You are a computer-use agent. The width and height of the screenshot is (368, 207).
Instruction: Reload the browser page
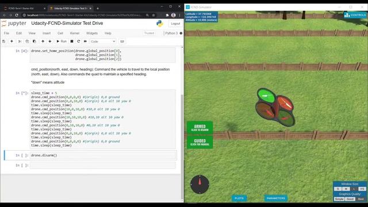(x=17, y=16)
